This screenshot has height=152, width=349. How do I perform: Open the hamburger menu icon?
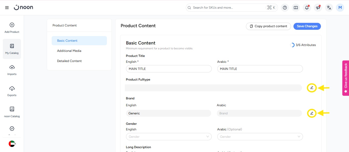(x=7, y=8)
